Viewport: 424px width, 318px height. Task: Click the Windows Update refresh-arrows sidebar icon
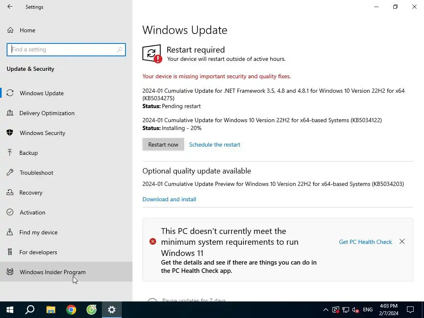10,93
